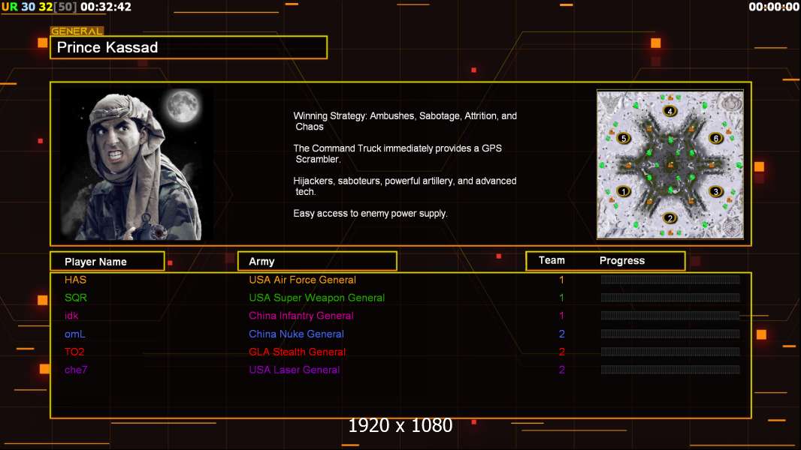
Task: Select player name che7
Action: 76,370
